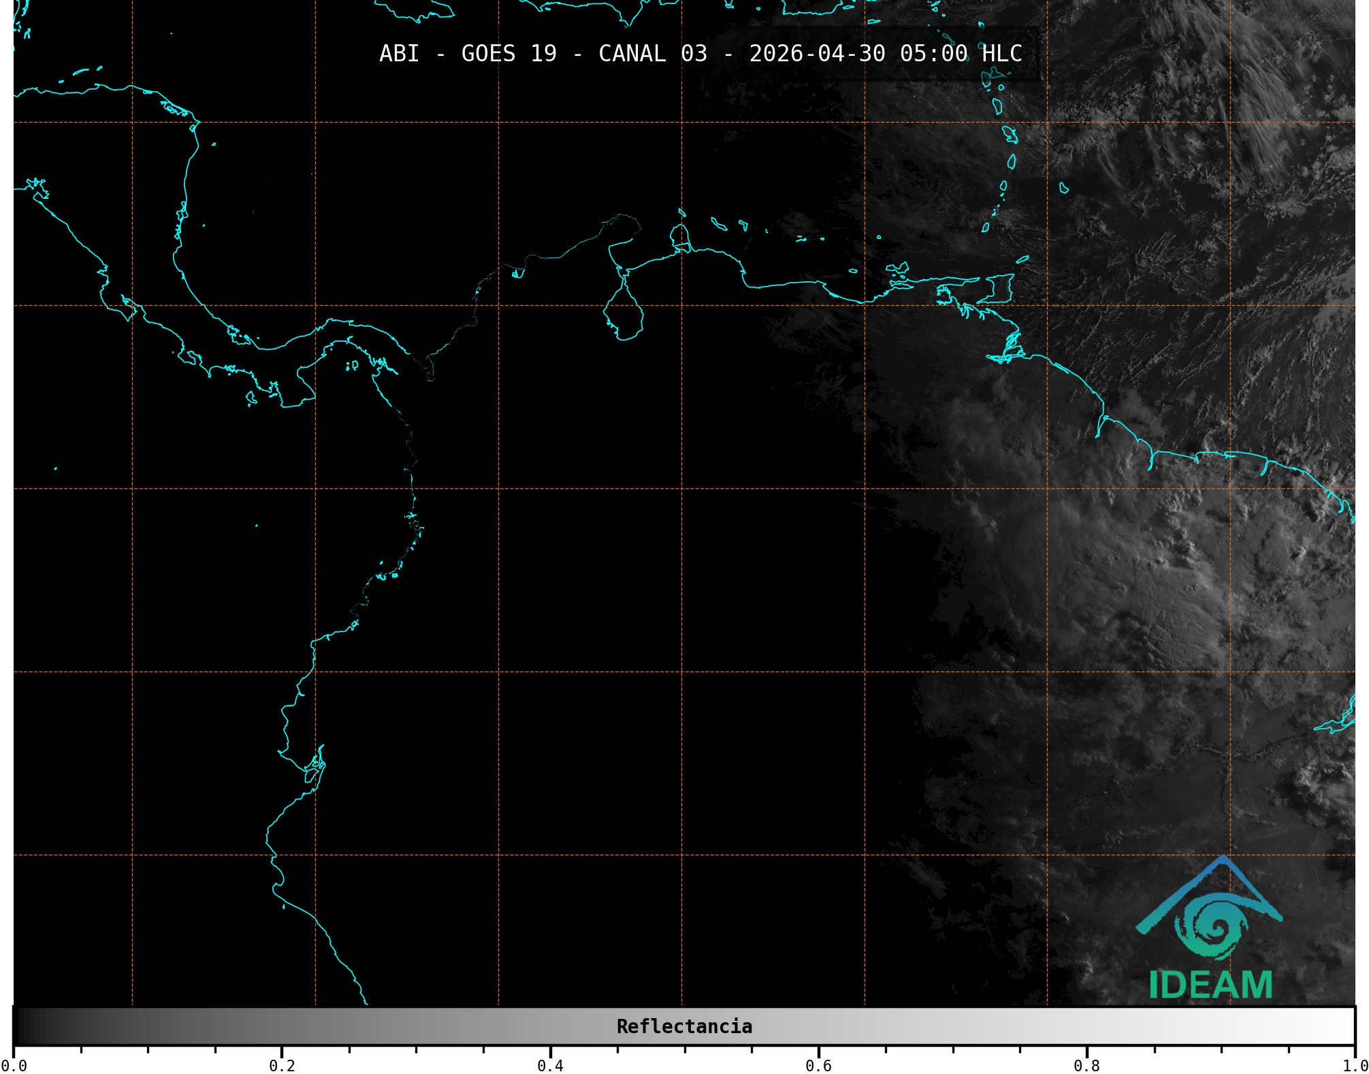1369x1074 pixels.
Task: Click the 05:00 HLC time in title
Action: (961, 54)
